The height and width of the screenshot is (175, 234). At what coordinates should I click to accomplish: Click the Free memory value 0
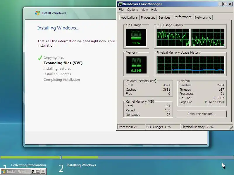click(169, 94)
